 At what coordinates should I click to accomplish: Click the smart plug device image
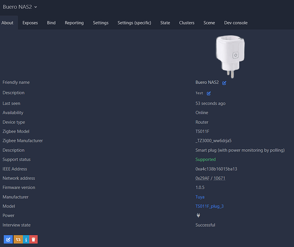tap(230, 56)
